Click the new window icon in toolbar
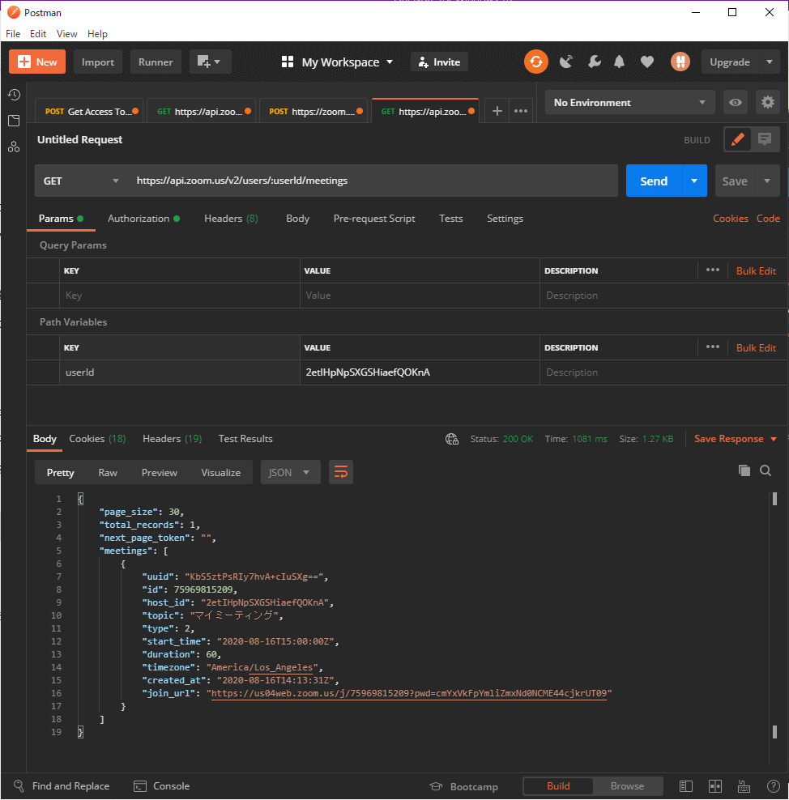789x800 pixels. [211, 62]
